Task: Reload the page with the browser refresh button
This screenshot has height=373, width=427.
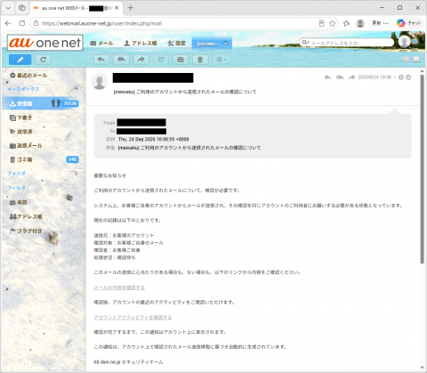Action: pyautogui.click(x=22, y=23)
